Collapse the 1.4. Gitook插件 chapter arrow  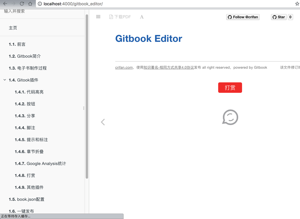pyautogui.click(x=5, y=80)
